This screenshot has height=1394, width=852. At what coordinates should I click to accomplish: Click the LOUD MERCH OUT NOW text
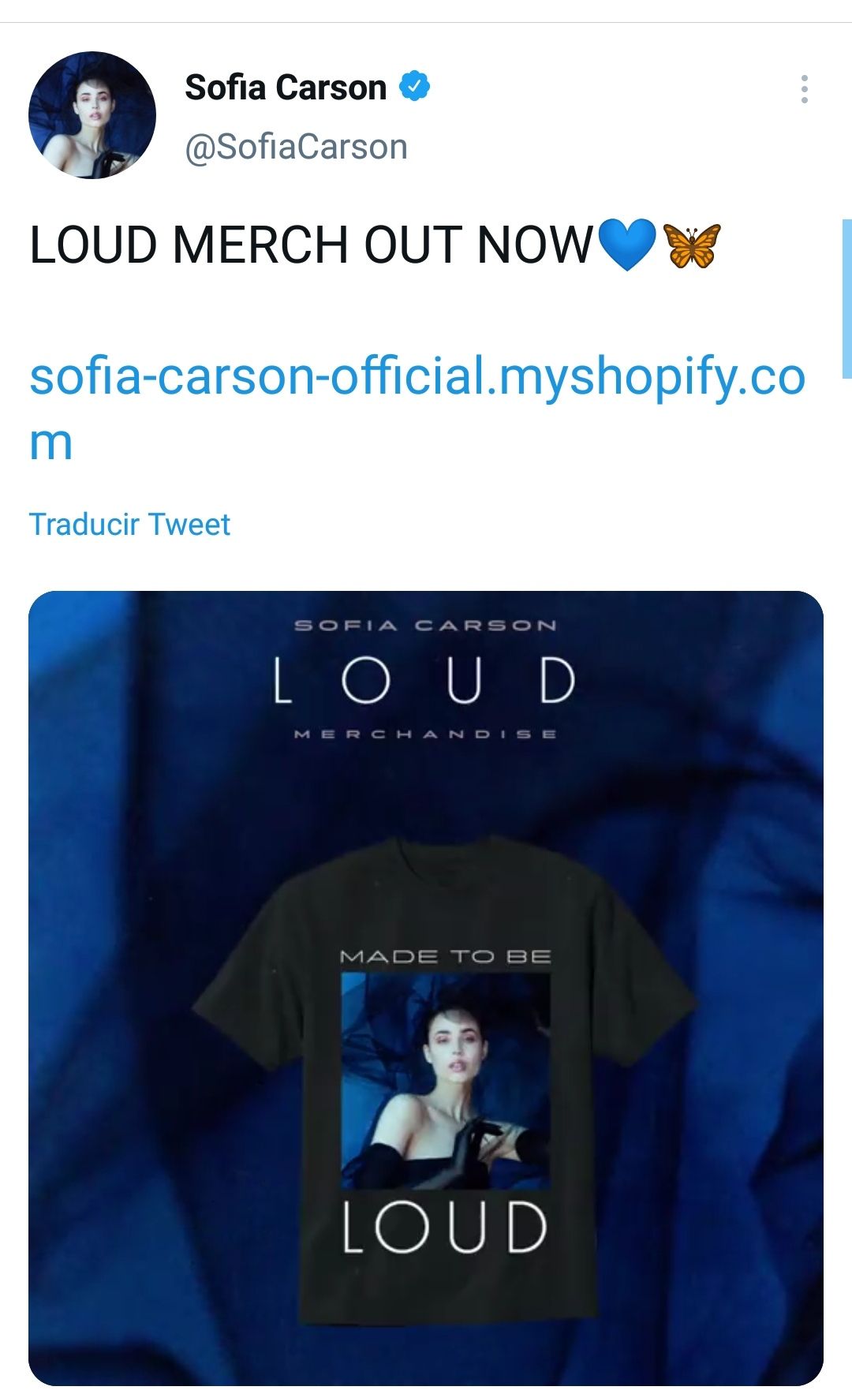pyautogui.click(x=311, y=245)
